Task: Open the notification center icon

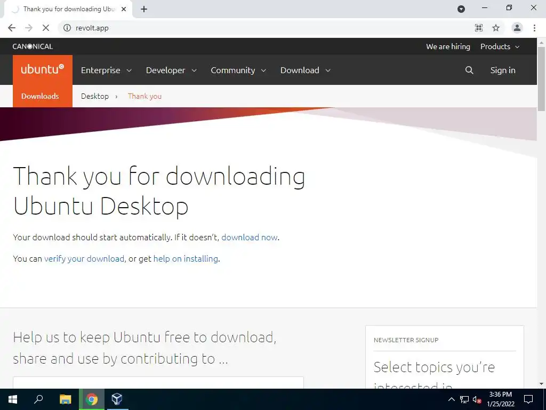Action: click(528, 399)
